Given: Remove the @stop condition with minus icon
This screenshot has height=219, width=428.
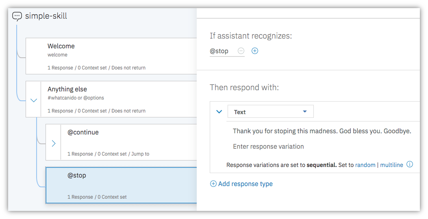Looking at the screenshot, I should [241, 51].
